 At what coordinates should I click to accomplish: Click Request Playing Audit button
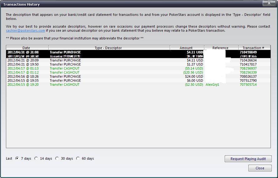pos(248,159)
